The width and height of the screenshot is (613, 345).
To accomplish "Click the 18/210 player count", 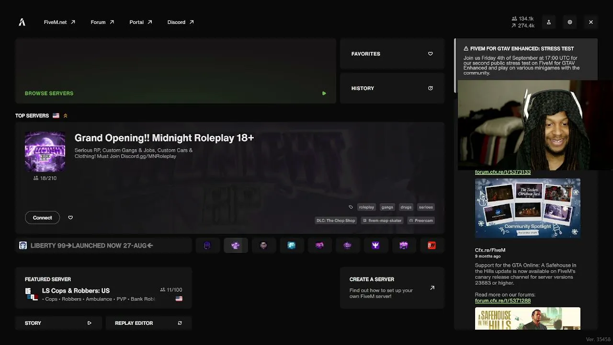I will coord(45,178).
